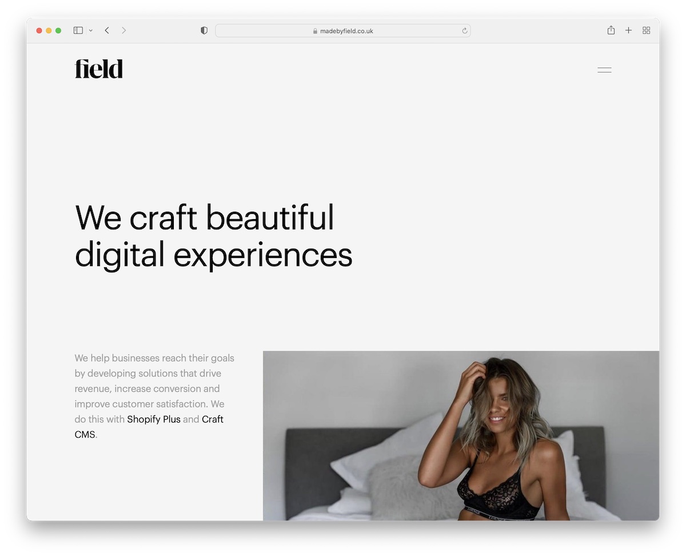Expand the tab group chevron beside the sidebar
This screenshot has height=556, width=686.
pyautogui.click(x=90, y=30)
